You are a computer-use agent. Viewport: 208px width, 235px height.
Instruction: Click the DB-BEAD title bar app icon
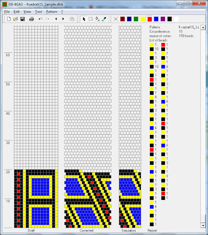tap(5, 4)
